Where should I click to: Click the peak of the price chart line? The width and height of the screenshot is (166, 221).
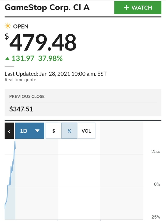point(15,142)
